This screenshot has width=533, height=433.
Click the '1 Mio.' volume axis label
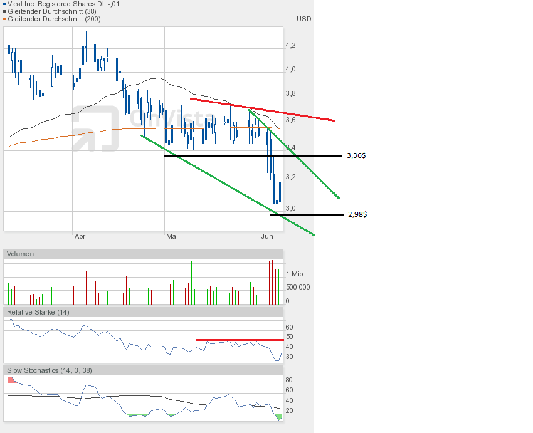[x=296, y=274]
